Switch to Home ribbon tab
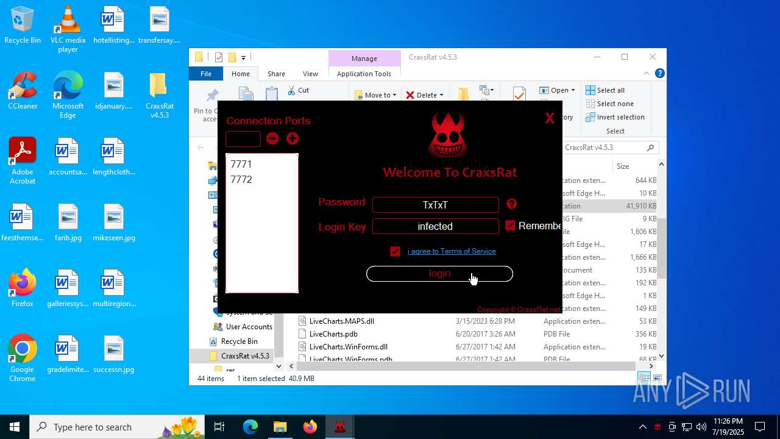 (240, 74)
